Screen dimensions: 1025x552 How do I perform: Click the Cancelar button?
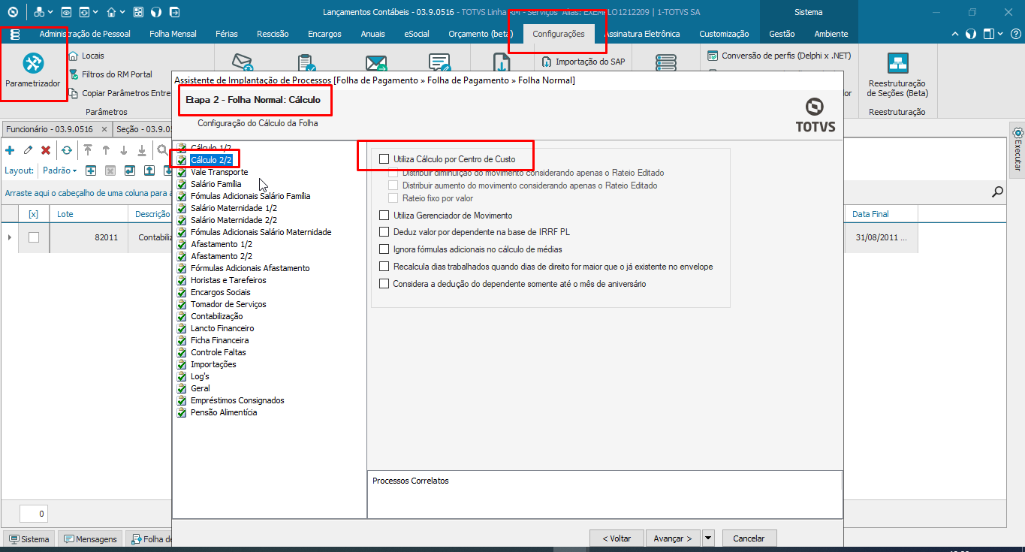pos(749,538)
